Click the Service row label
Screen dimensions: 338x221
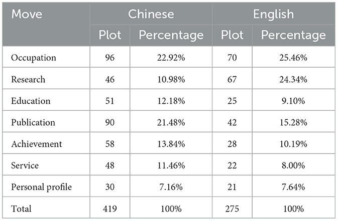[x=25, y=165]
